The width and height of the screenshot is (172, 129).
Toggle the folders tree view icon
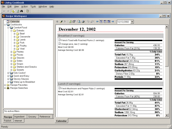[13, 11]
